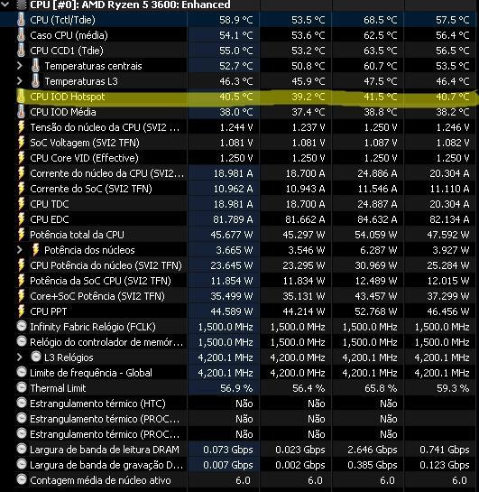Select the CPU CCD1 (Tdie) label
Image resolution: width=479 pixels, height=492 pixels.
pos(67,51)
